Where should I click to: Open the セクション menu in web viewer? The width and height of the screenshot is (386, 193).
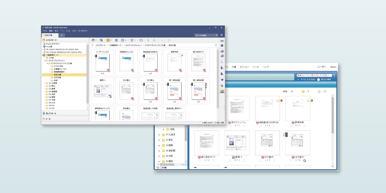[x=244, y=67]
